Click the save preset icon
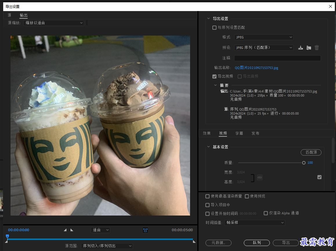This screenshot has height=251, width=336. coord(300,48)
